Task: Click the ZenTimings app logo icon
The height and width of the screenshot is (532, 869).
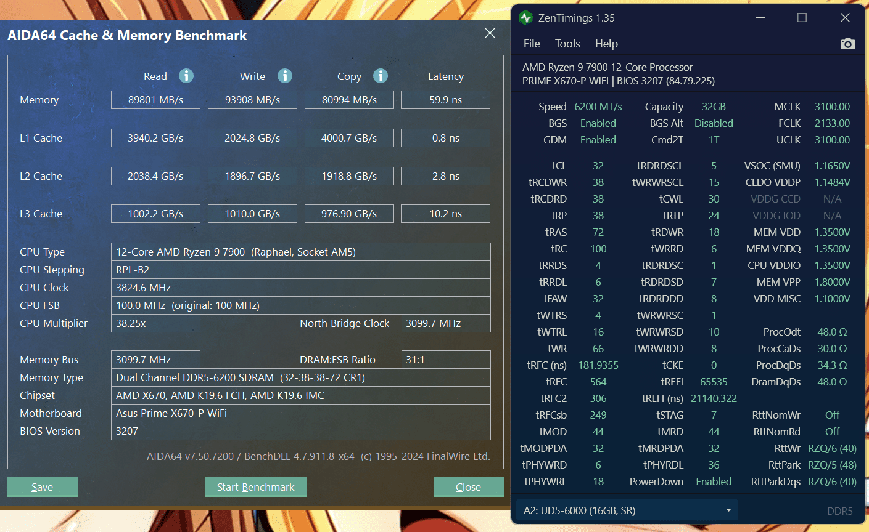Action: click(525, 18)
